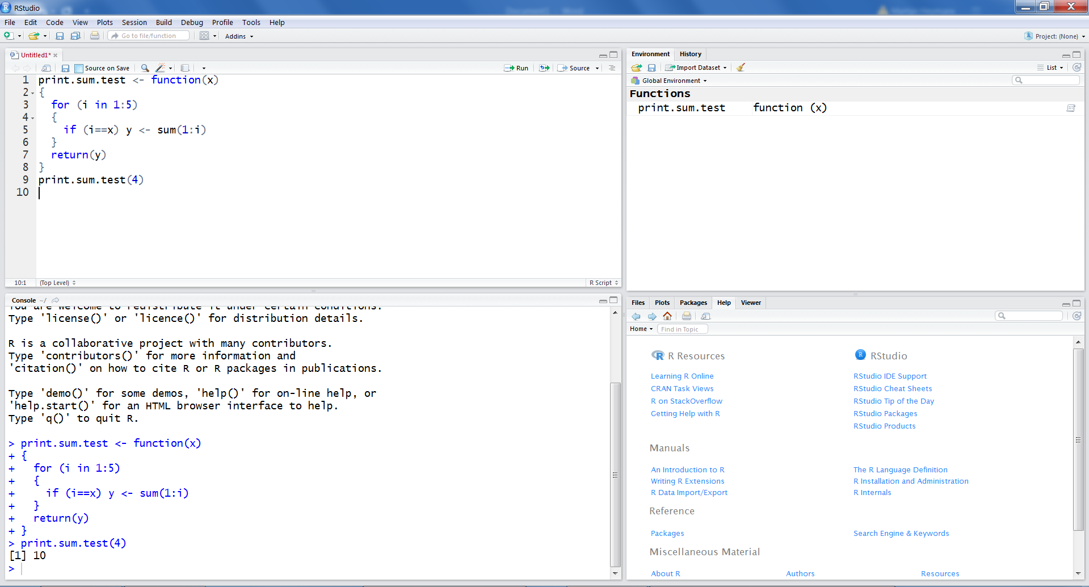Collapse the code fold on line 2
Image resolution: width=1089 pixels, height=587 pixels.
(x=33, y=93)
